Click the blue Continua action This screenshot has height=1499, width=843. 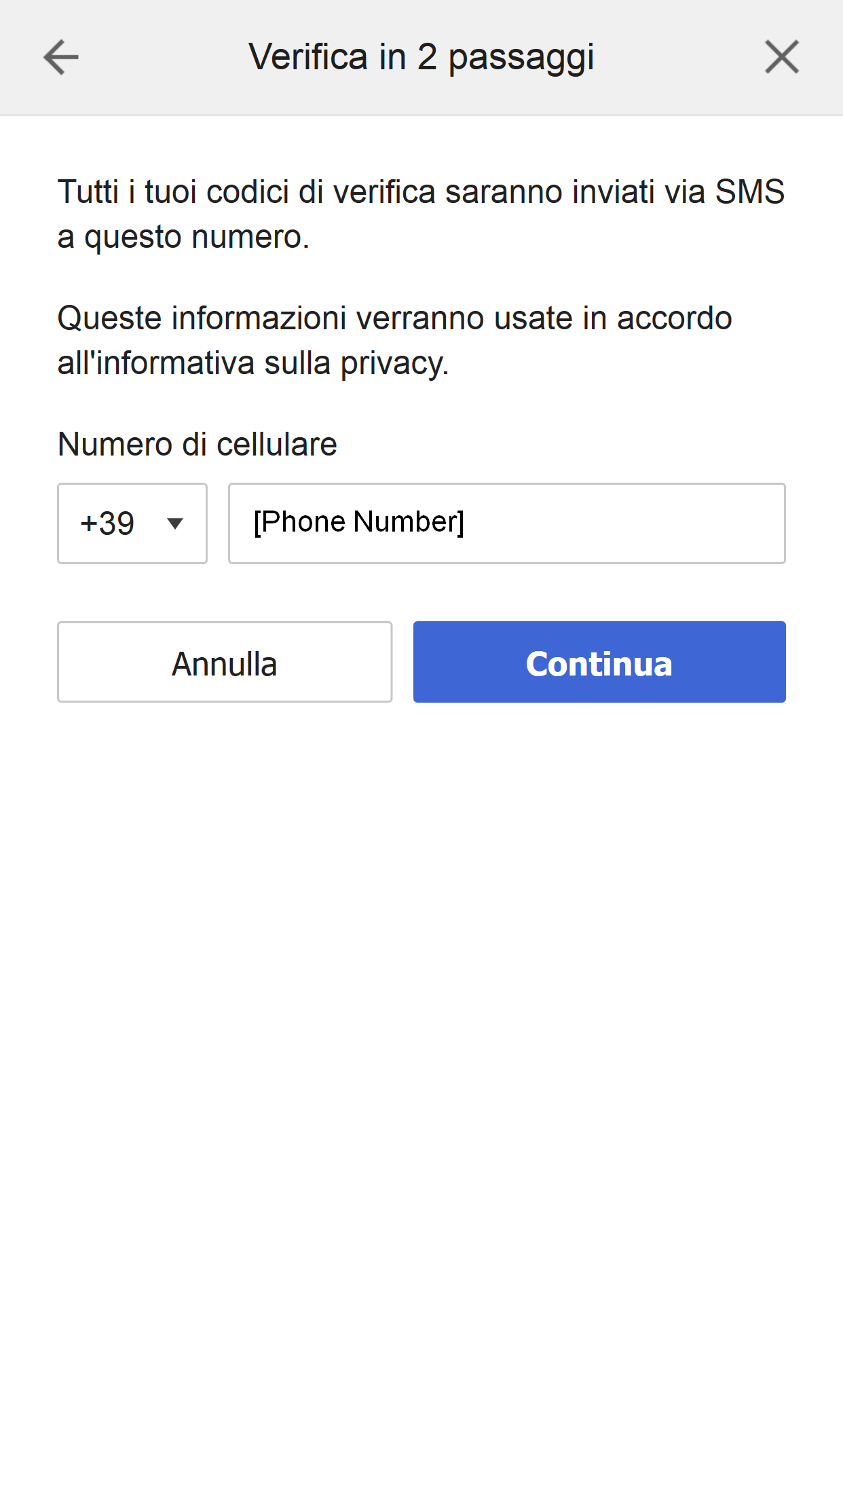(x=599, y=661)
